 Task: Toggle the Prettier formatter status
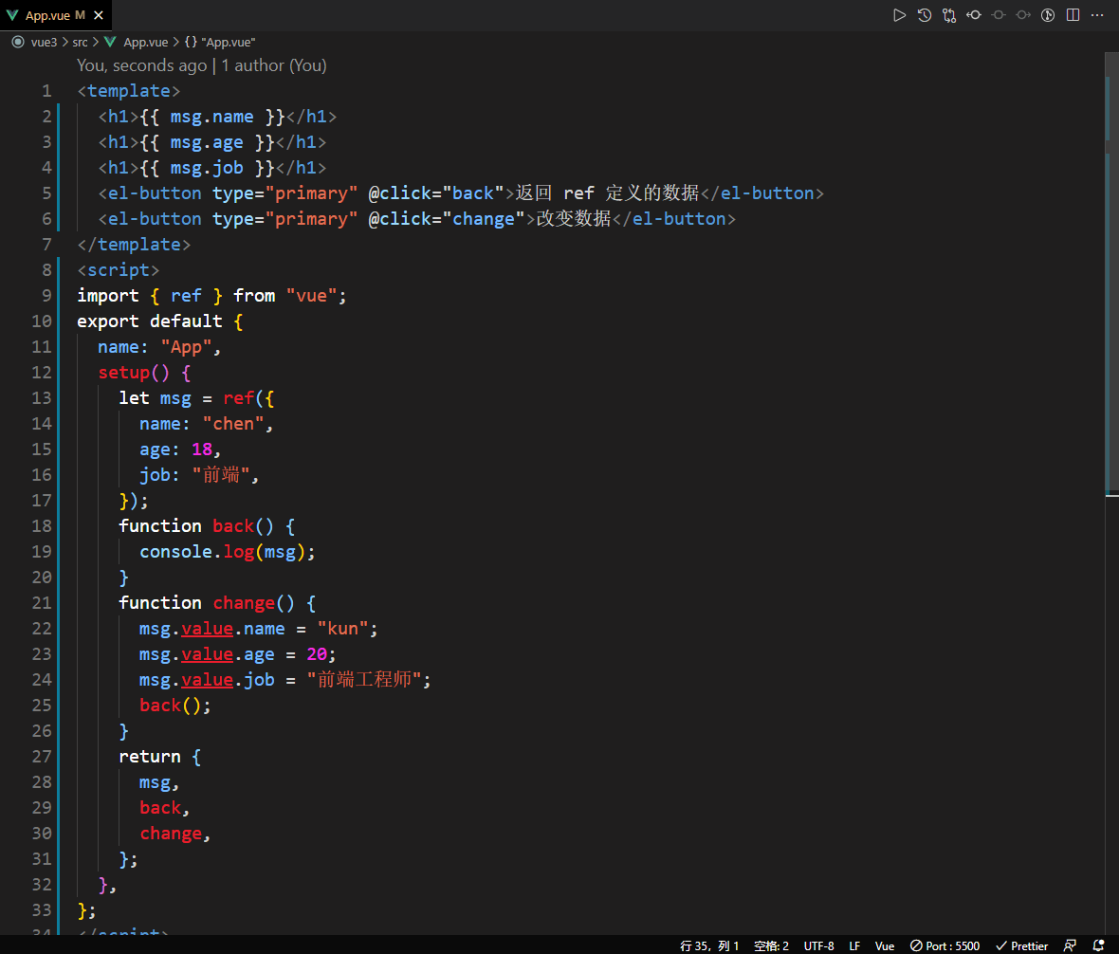pos(1022,945)
